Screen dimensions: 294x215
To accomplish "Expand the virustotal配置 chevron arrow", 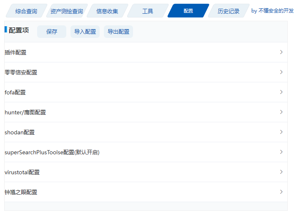I will [x=281, y=172].
